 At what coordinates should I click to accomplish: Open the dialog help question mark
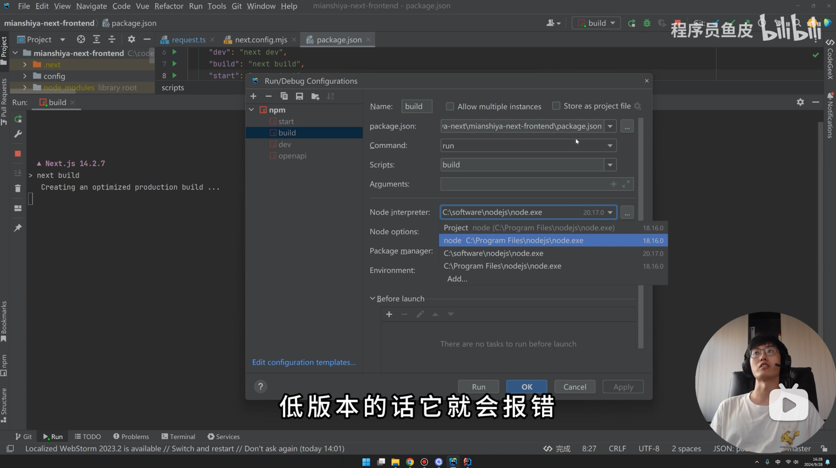click(260, 387)
